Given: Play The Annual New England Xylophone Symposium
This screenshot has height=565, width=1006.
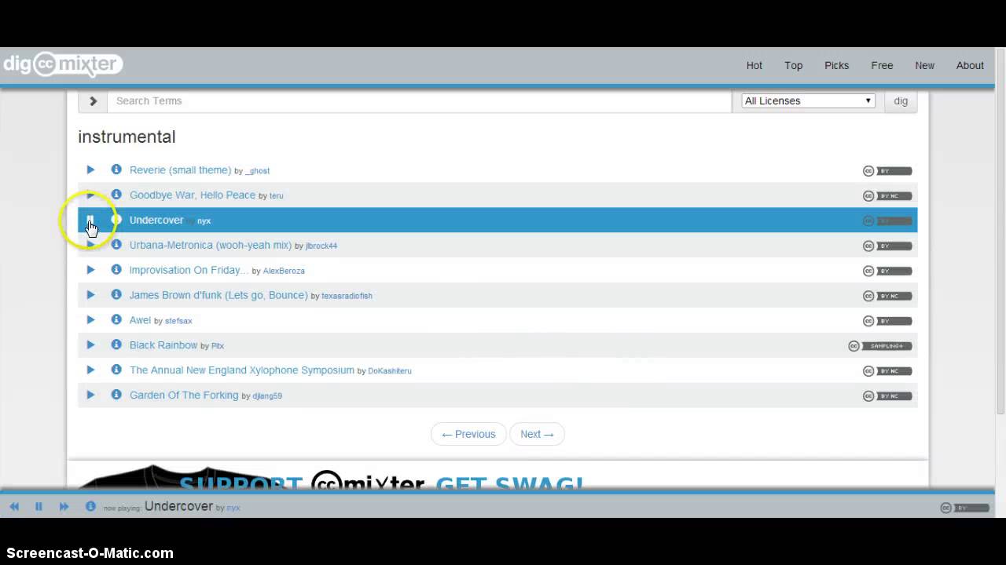Looking at the screenshot, I should click(90, 370).
